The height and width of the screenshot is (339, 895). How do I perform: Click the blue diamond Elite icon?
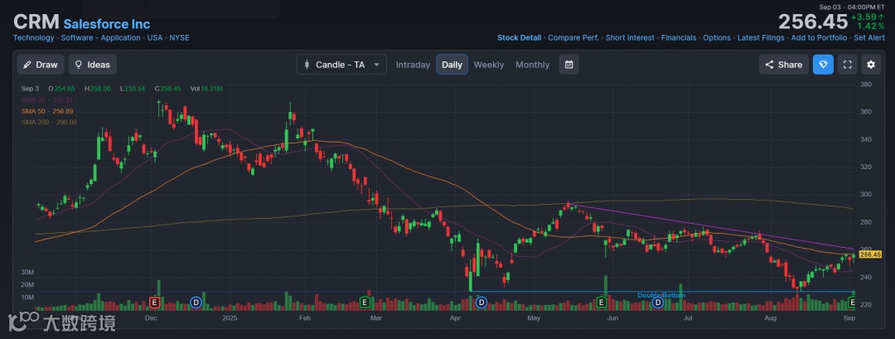click(823, 65)
